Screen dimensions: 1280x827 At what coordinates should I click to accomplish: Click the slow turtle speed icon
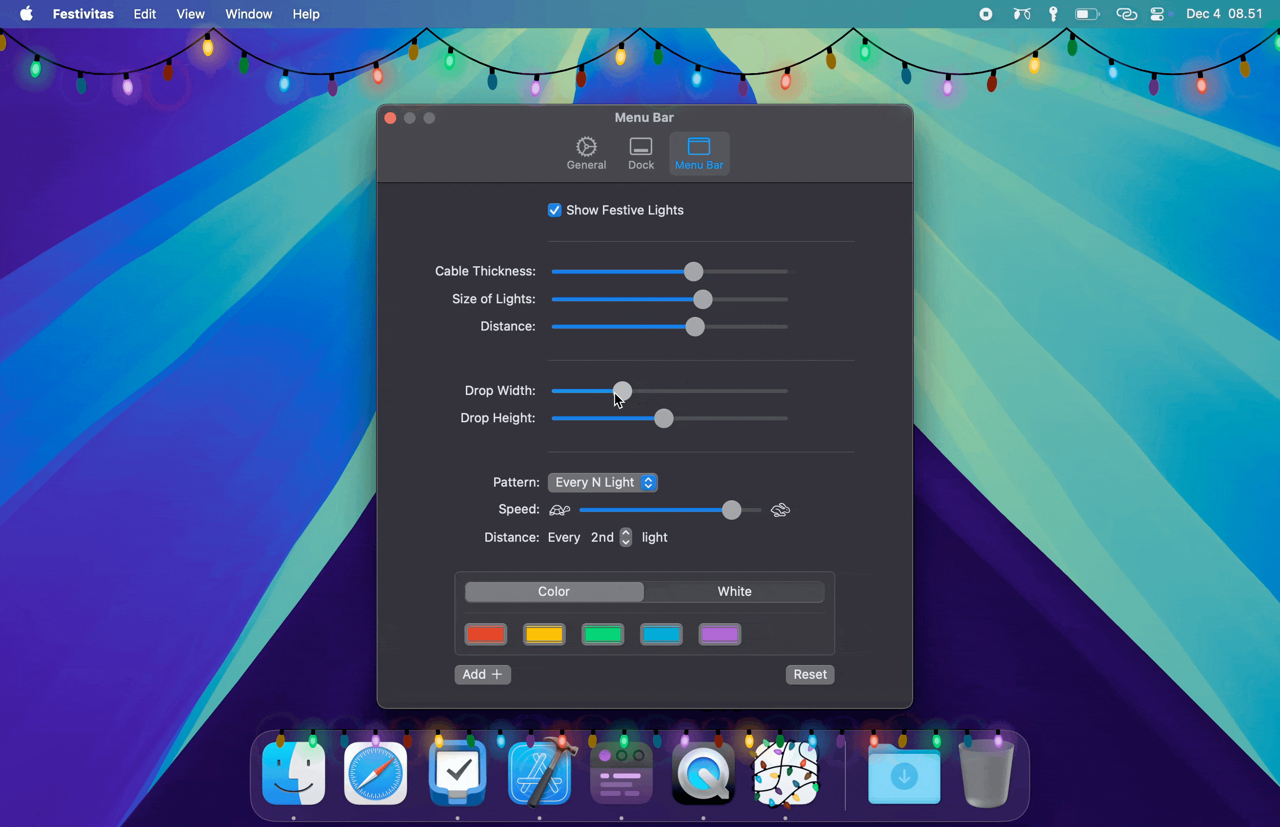[x=559, y=510]
